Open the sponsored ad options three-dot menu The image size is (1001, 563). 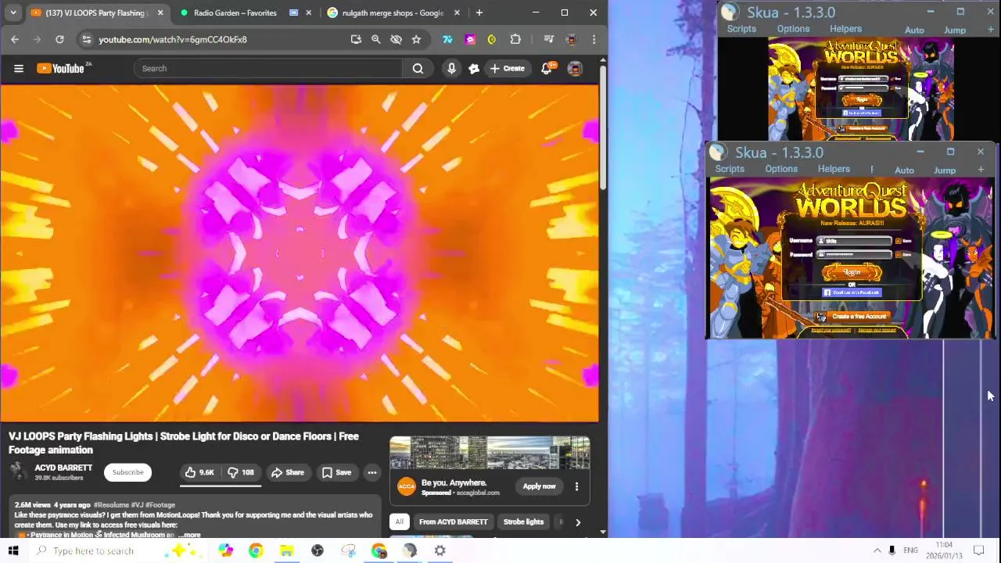coord(576,486)
